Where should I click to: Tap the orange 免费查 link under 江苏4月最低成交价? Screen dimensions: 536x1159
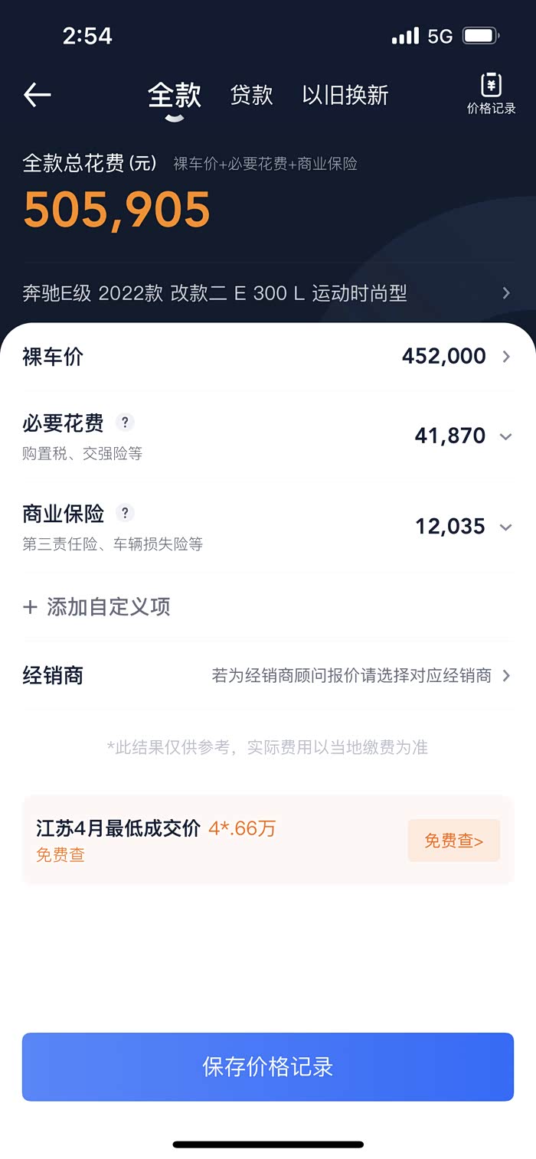pyautogui.click(x=60, y=855)
